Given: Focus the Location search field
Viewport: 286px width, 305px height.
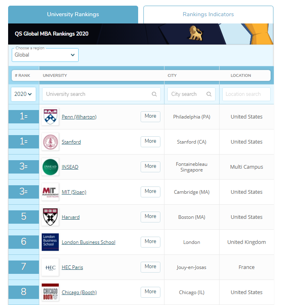Looking at the screenshot, I should click(246, 94).
